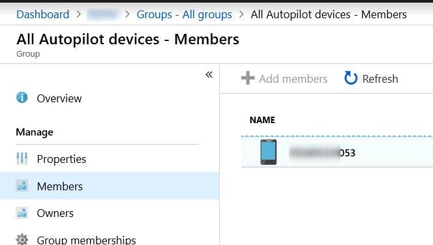Click the Refresh circular arrow icon

351,78
